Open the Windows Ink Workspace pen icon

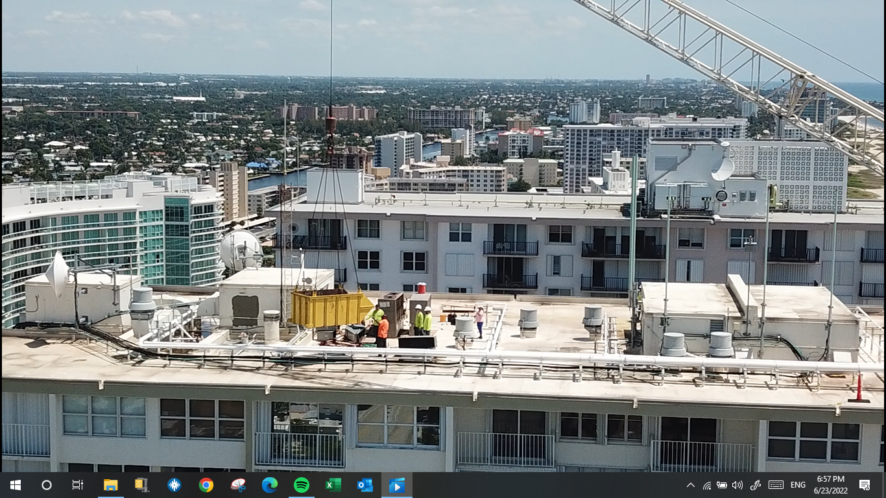click(755, 485)
